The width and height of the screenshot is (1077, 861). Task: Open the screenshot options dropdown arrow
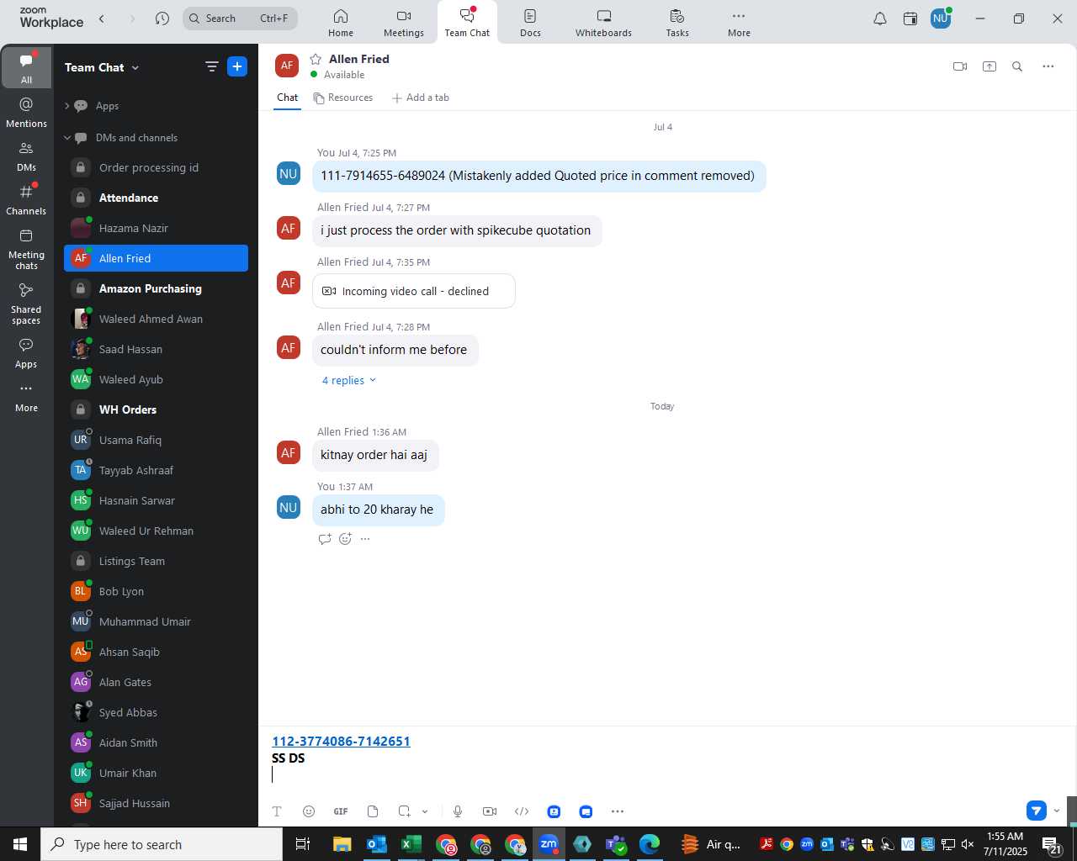pos(425,811)
